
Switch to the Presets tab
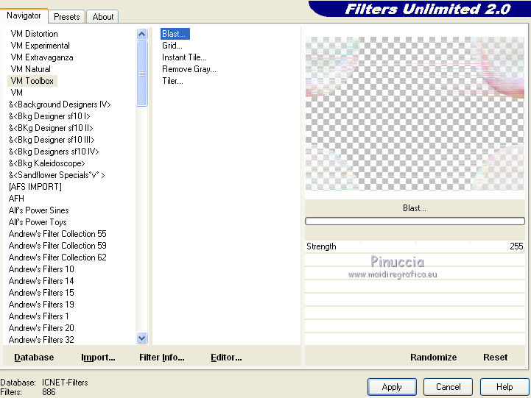click(x=67, y=17)
